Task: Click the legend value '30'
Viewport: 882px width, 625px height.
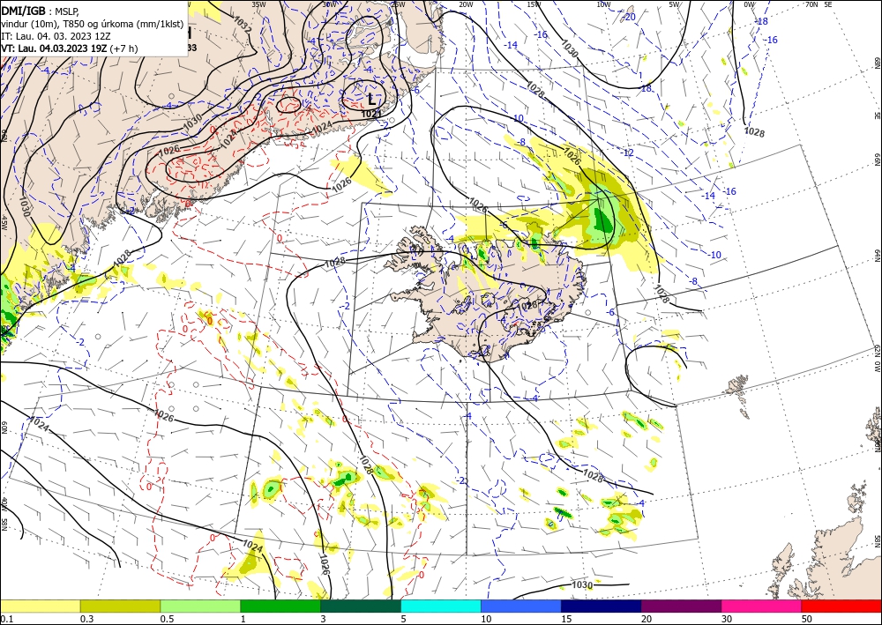Action: click(726, 619)
